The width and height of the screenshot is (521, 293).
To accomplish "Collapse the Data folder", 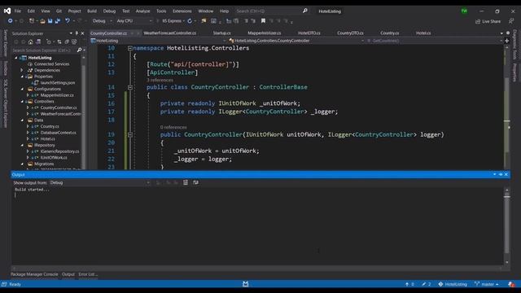I will 22,120.
